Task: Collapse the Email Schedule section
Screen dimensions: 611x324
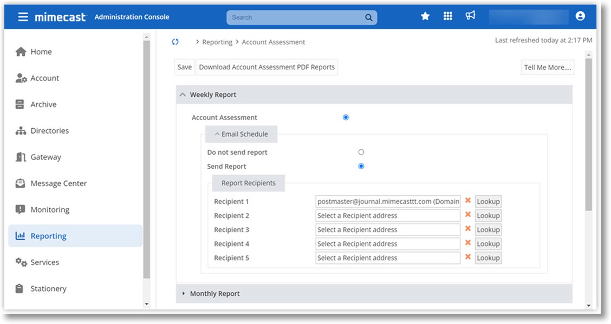Action: (217, 134)
